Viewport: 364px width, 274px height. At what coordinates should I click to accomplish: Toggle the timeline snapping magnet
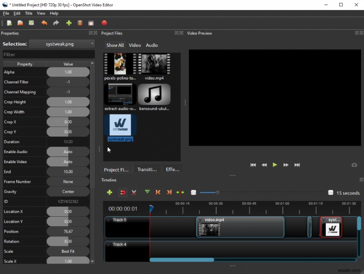pos(122,193)
